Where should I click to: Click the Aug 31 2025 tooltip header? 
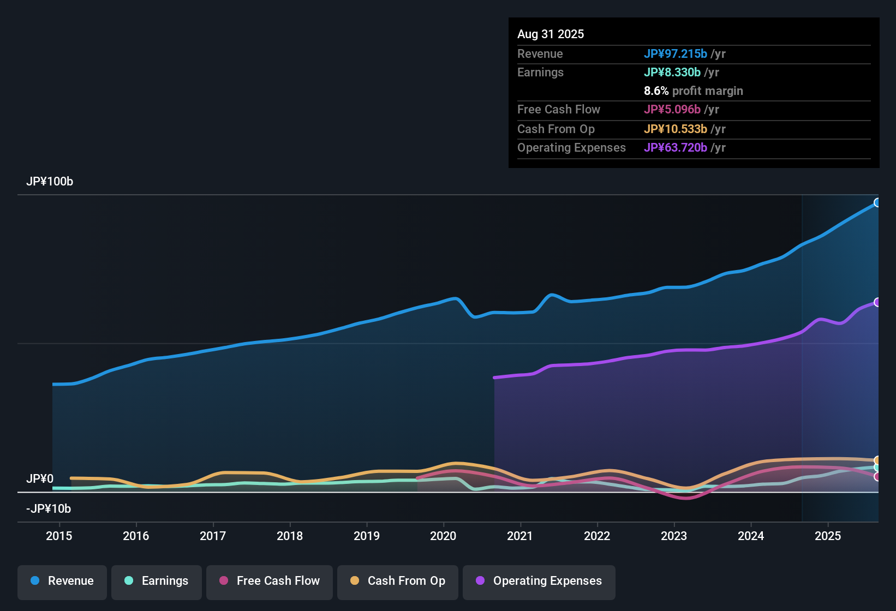pos(551,34)
